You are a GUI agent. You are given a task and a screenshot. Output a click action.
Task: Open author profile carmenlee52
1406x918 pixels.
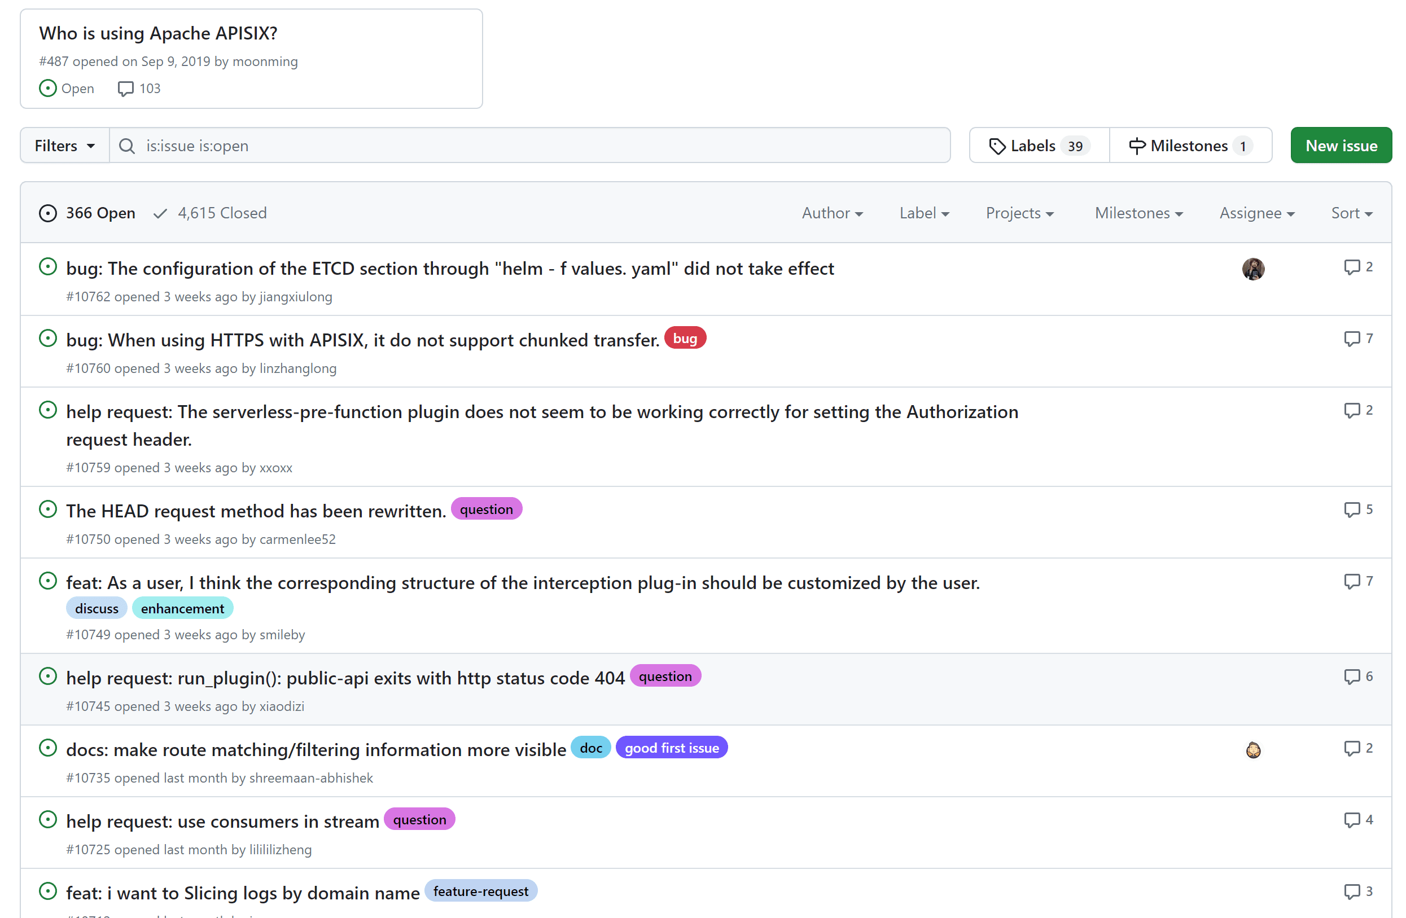point(297,539)
